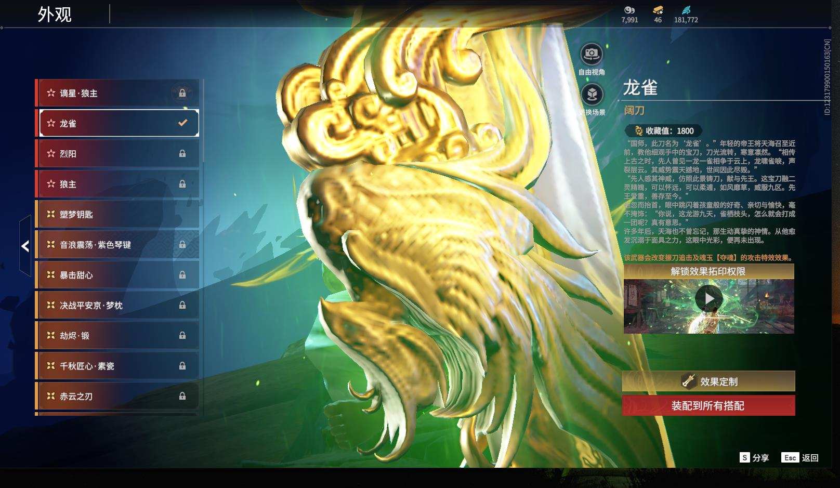
Task: Click the 181,772 feather currency icon
Action: [686, 10]
